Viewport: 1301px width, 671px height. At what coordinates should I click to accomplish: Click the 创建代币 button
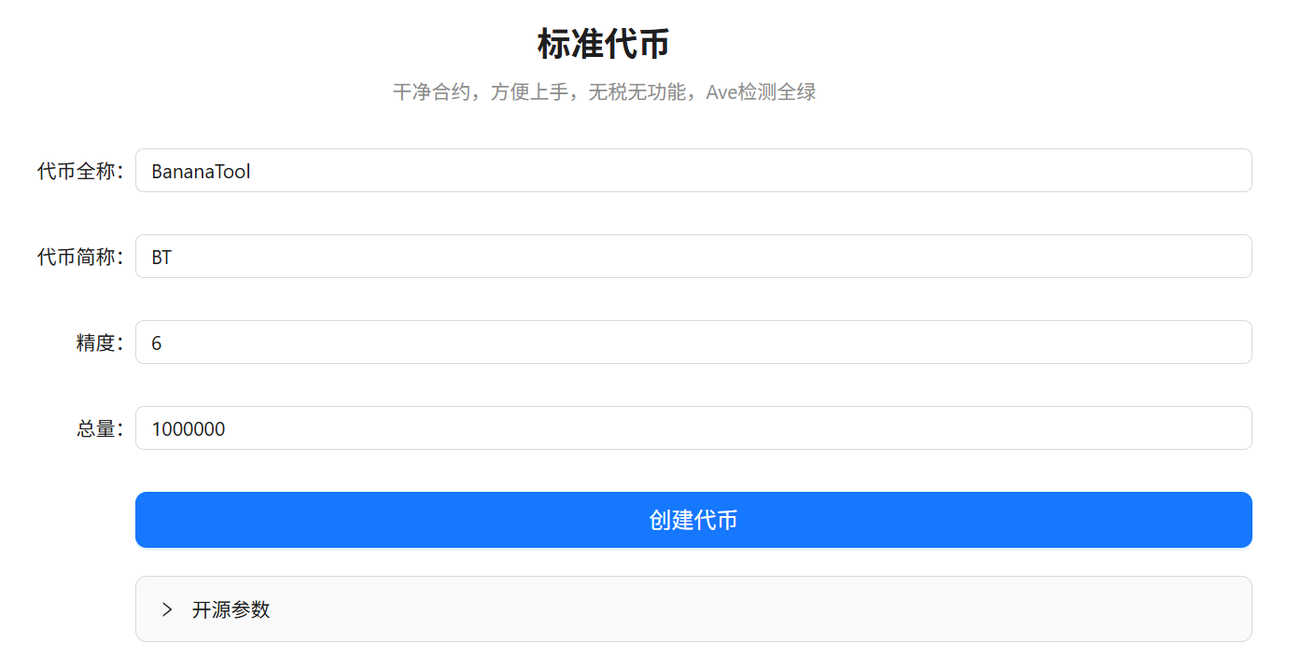692,520
